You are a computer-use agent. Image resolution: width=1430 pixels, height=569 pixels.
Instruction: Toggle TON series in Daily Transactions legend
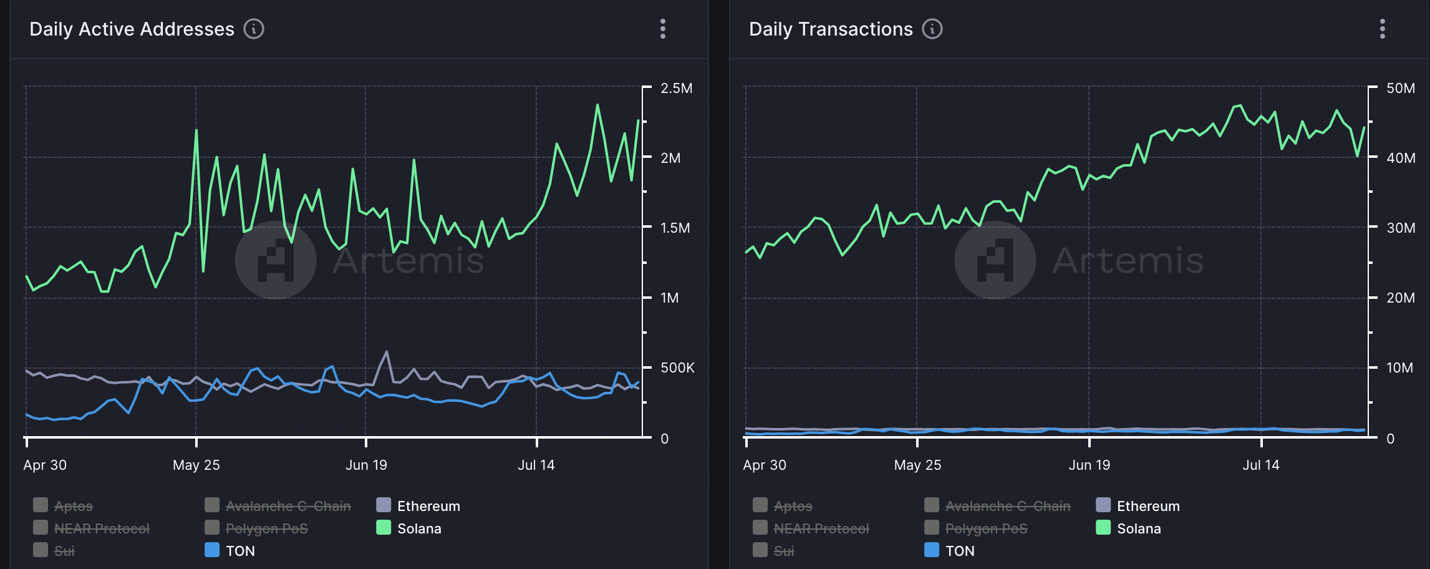click(959, 551)
